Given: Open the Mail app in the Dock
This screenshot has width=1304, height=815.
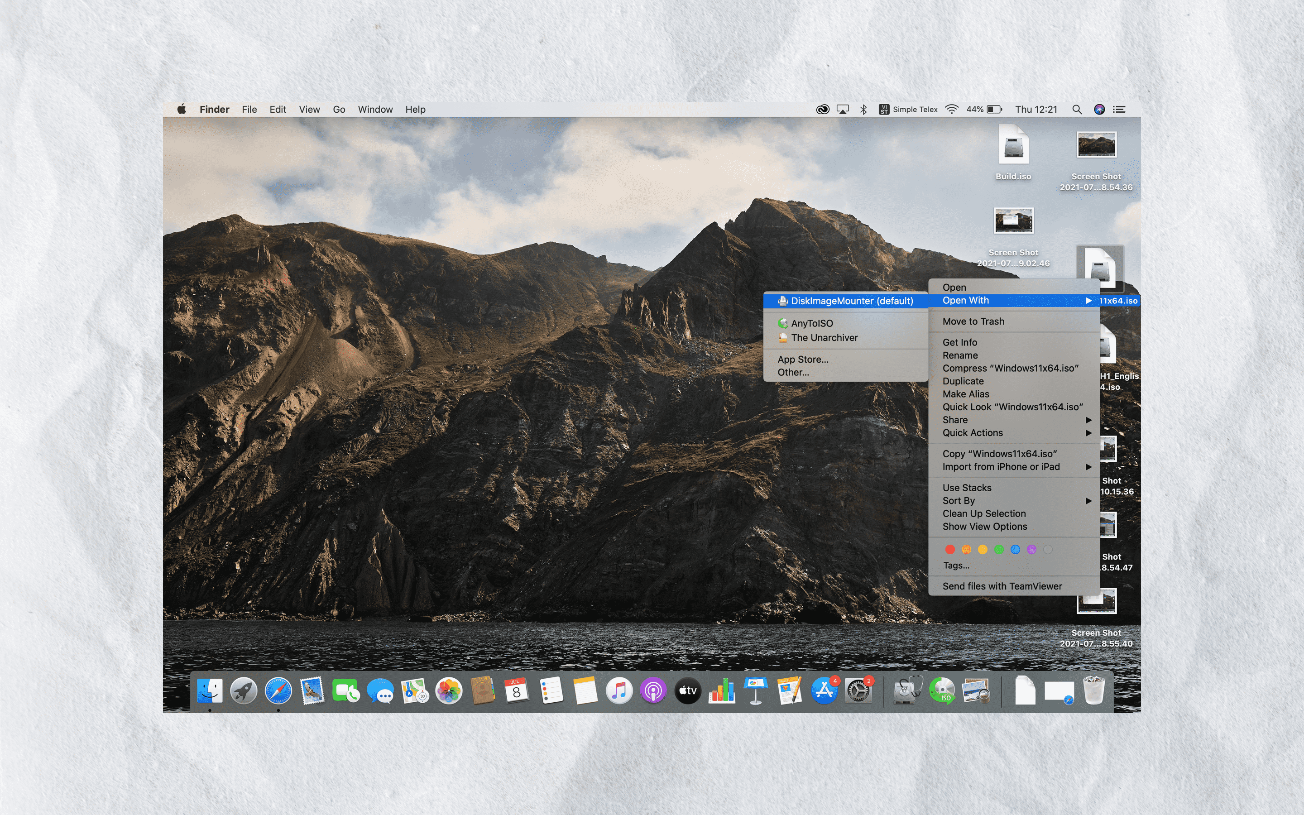Looking at the screenshot, I should click(x=312, y=690).
